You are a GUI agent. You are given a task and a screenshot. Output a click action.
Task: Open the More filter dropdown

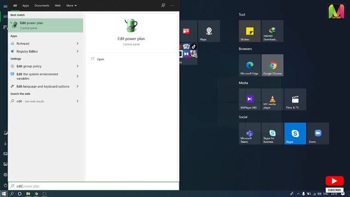pyautogui.click(x=72, y=5)
